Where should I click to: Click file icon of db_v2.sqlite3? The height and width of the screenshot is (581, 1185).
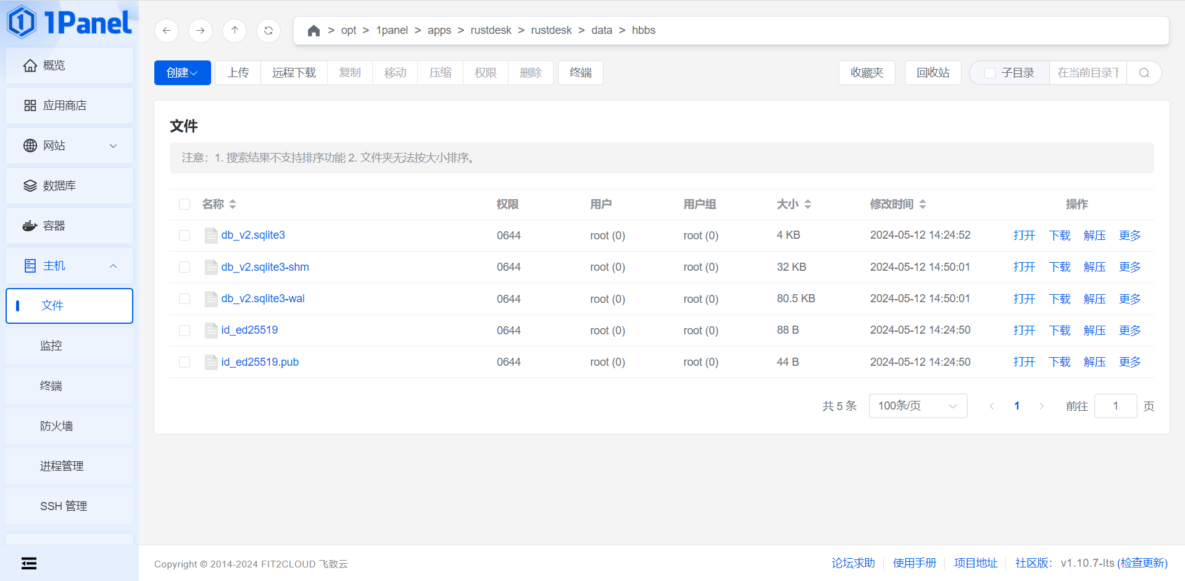211,236
